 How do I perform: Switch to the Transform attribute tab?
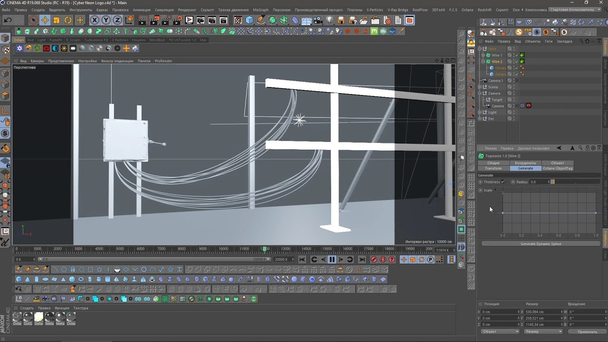(493, 168)
